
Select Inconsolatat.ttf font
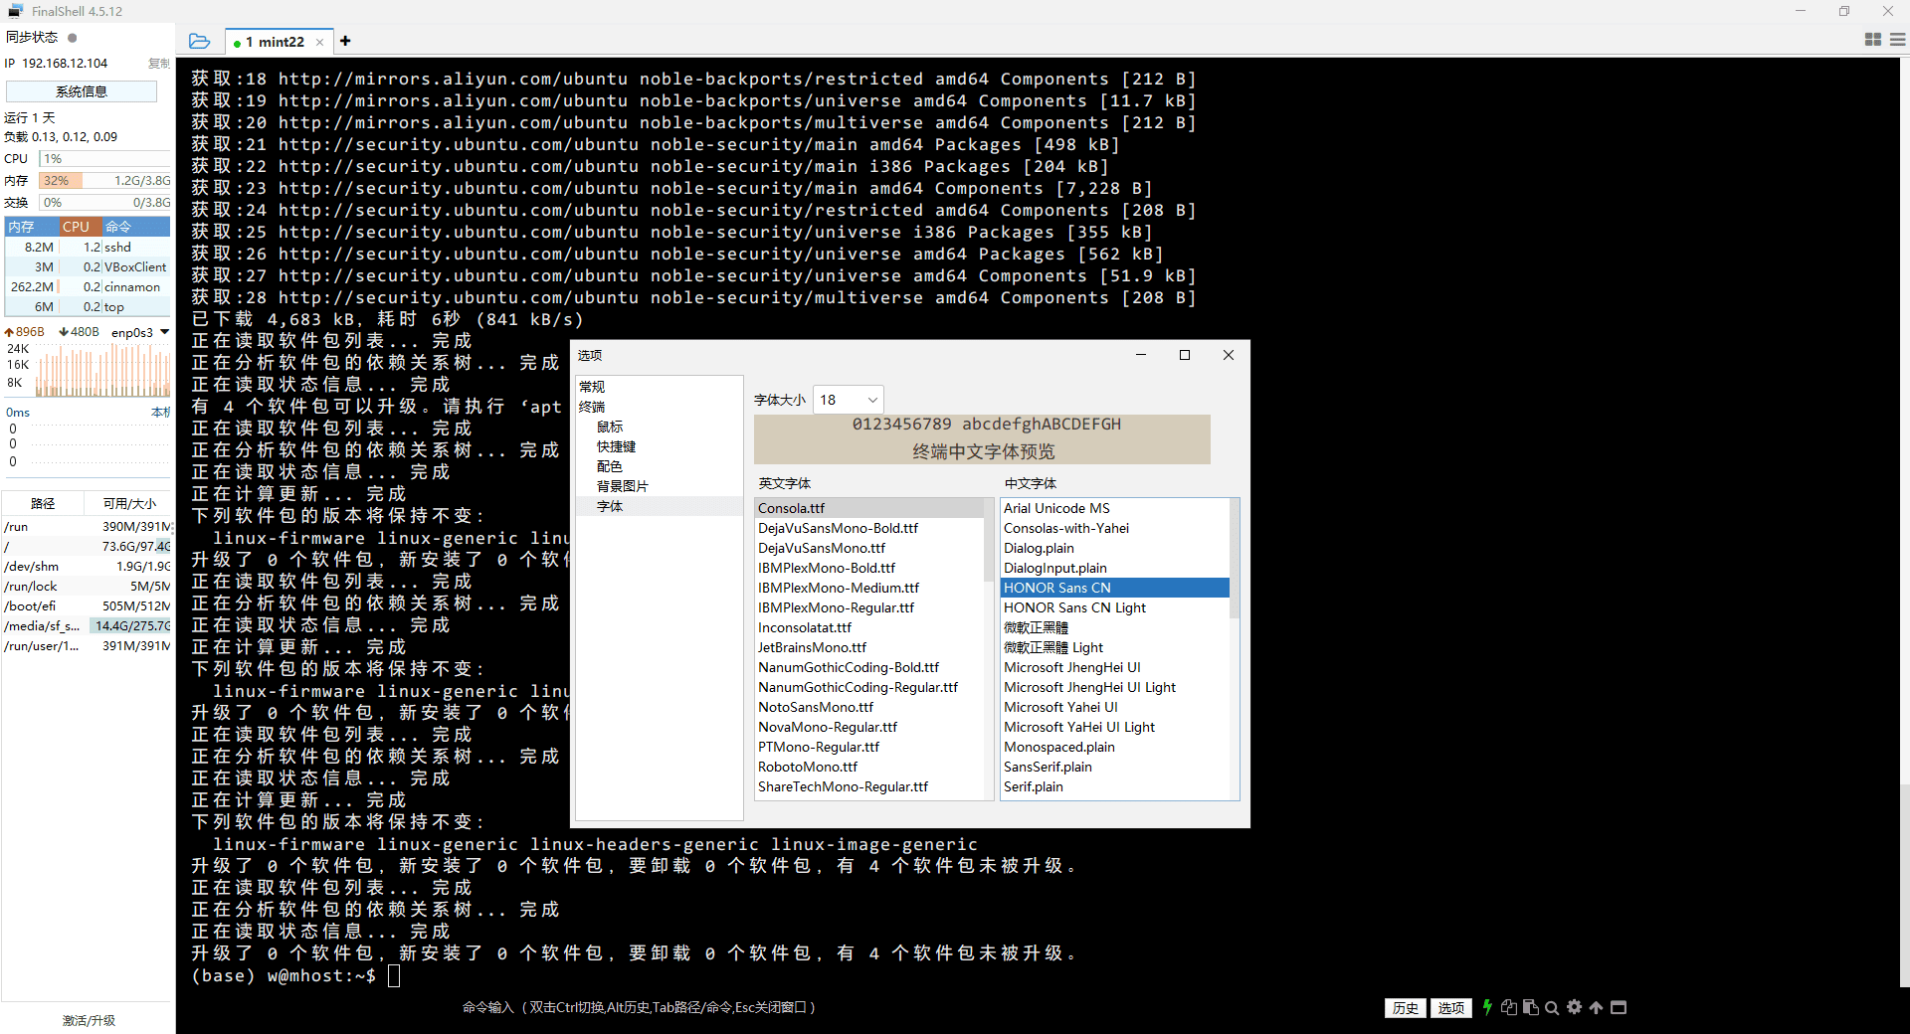(x=869, y=627)
